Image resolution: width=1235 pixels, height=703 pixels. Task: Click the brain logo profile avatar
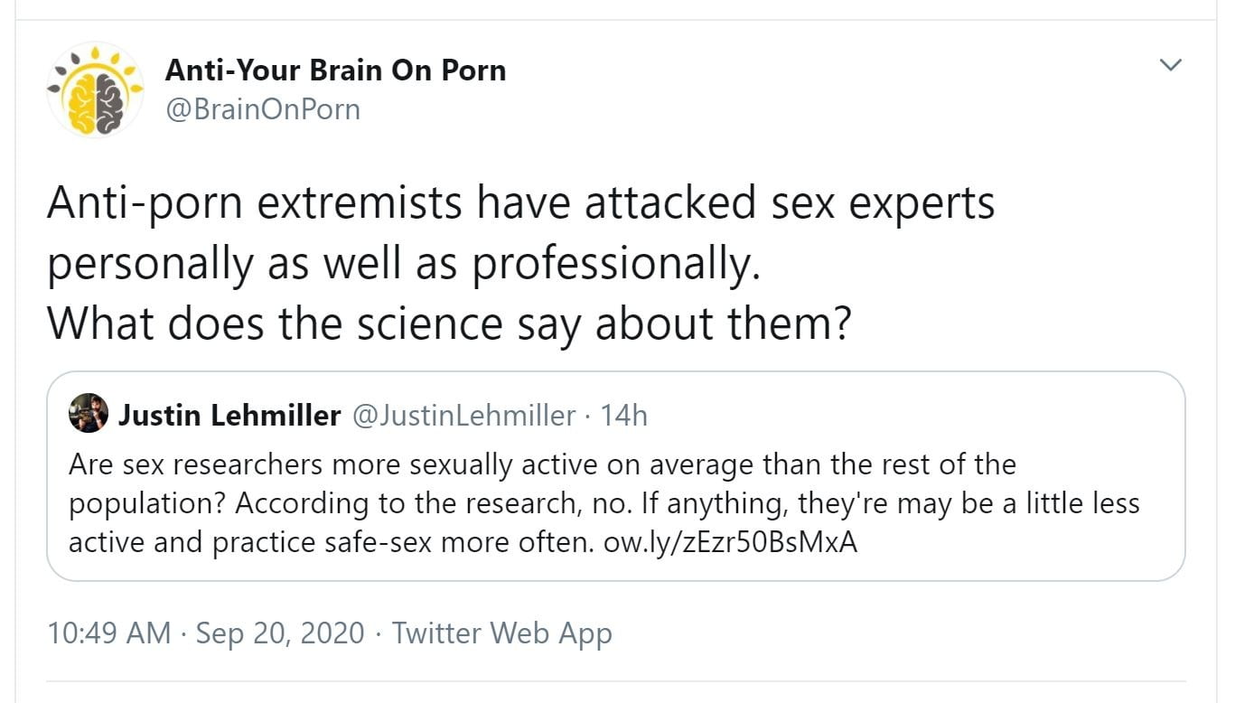click(95, 89)
